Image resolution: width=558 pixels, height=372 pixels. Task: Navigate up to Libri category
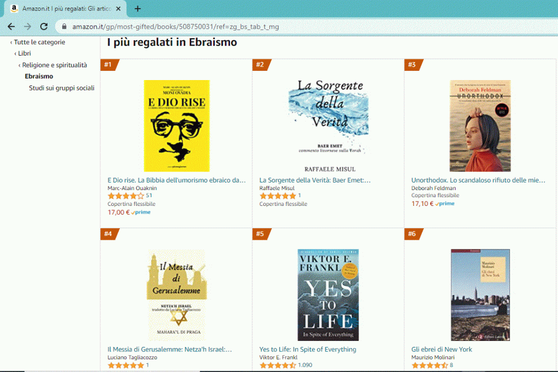pyautogui.click(x=24, y=53)
